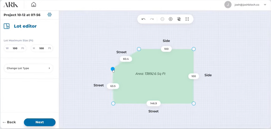
Task: Click Lot Maximum Size (Ft) label
Action: [18, 40]
